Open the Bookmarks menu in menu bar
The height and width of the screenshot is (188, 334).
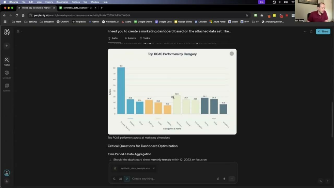click(x=62, y=2)
